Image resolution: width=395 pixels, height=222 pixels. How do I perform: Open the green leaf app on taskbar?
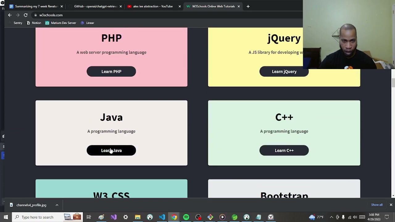point(235,217)
